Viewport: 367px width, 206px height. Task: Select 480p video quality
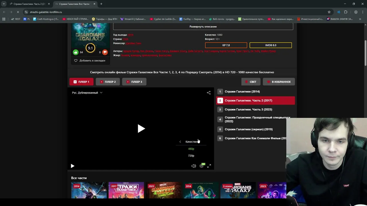point(191,149)
